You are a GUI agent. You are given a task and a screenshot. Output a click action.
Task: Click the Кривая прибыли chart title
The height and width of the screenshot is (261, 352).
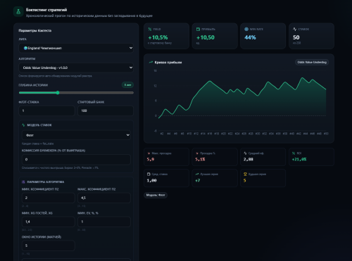pyautogui.click(x=168, y=63)
